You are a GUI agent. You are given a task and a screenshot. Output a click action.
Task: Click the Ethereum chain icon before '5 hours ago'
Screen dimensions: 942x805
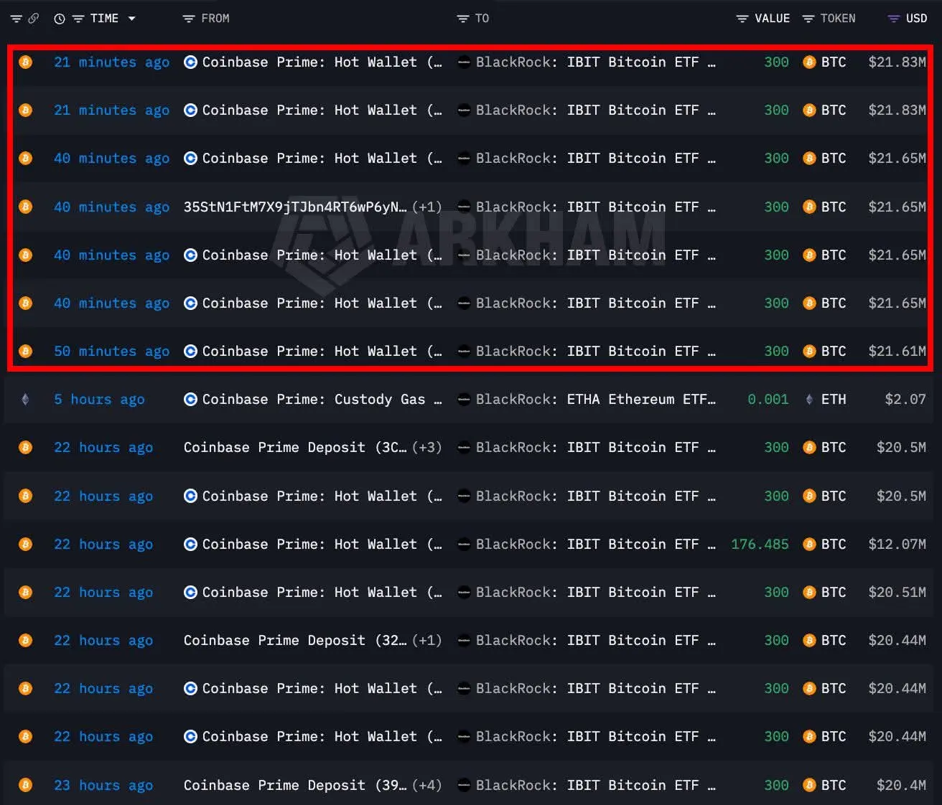click(25, 400)
